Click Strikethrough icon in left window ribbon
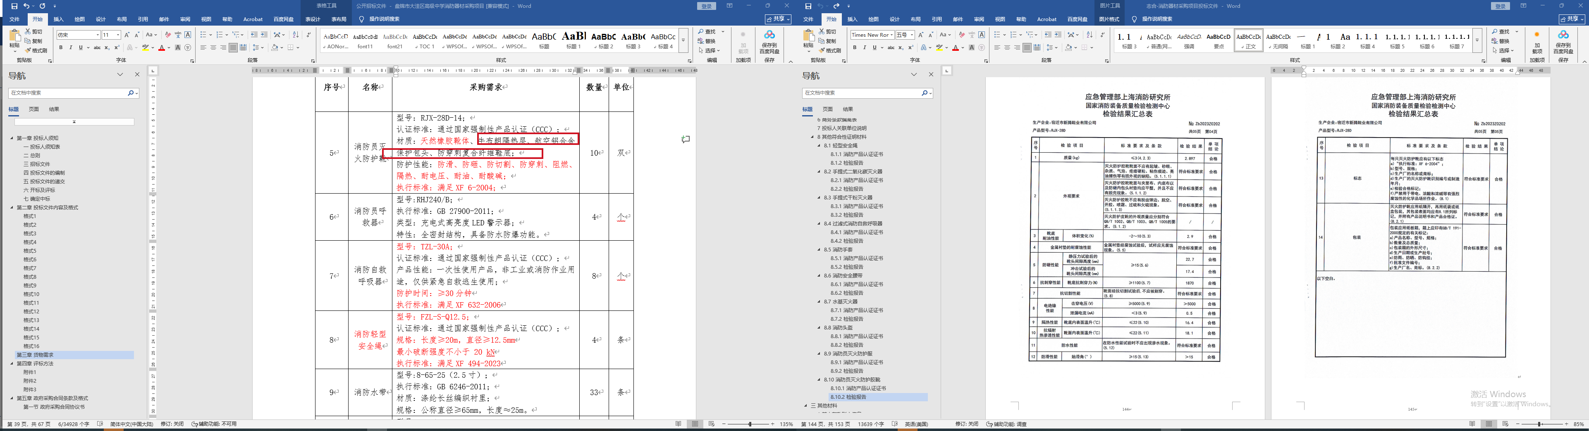Viewport: 1589px width, 431px height. tap(97, 47)
